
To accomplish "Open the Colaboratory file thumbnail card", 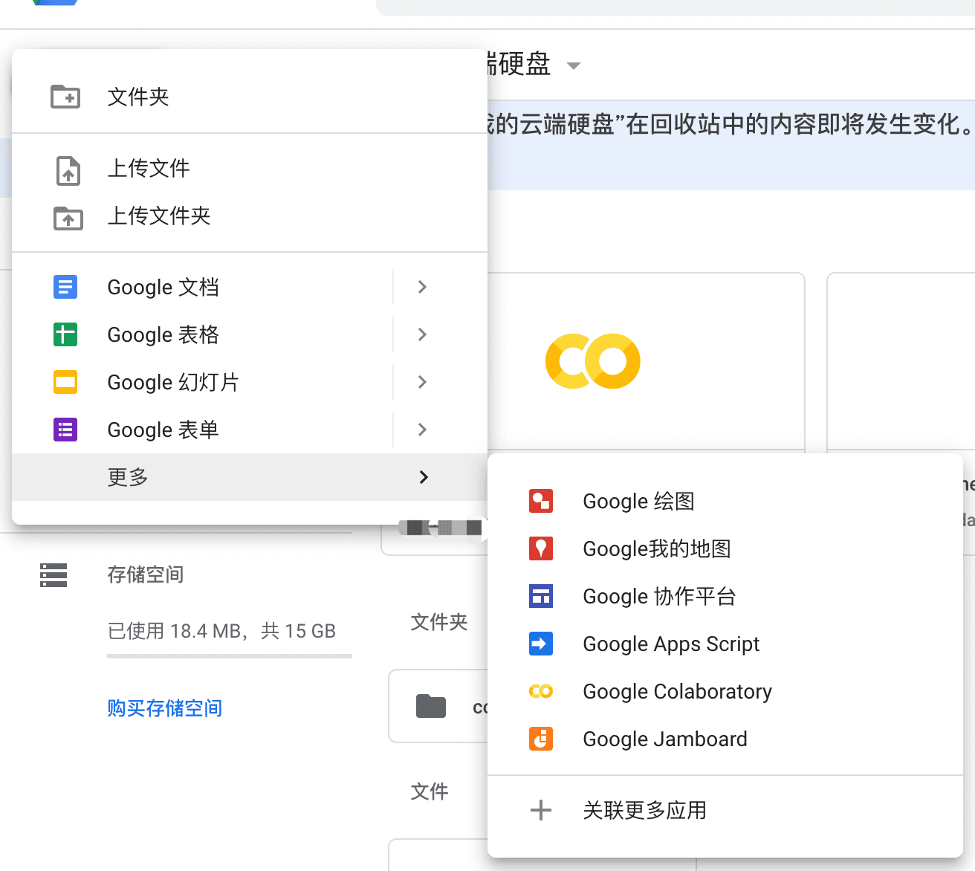I will 647,361.
